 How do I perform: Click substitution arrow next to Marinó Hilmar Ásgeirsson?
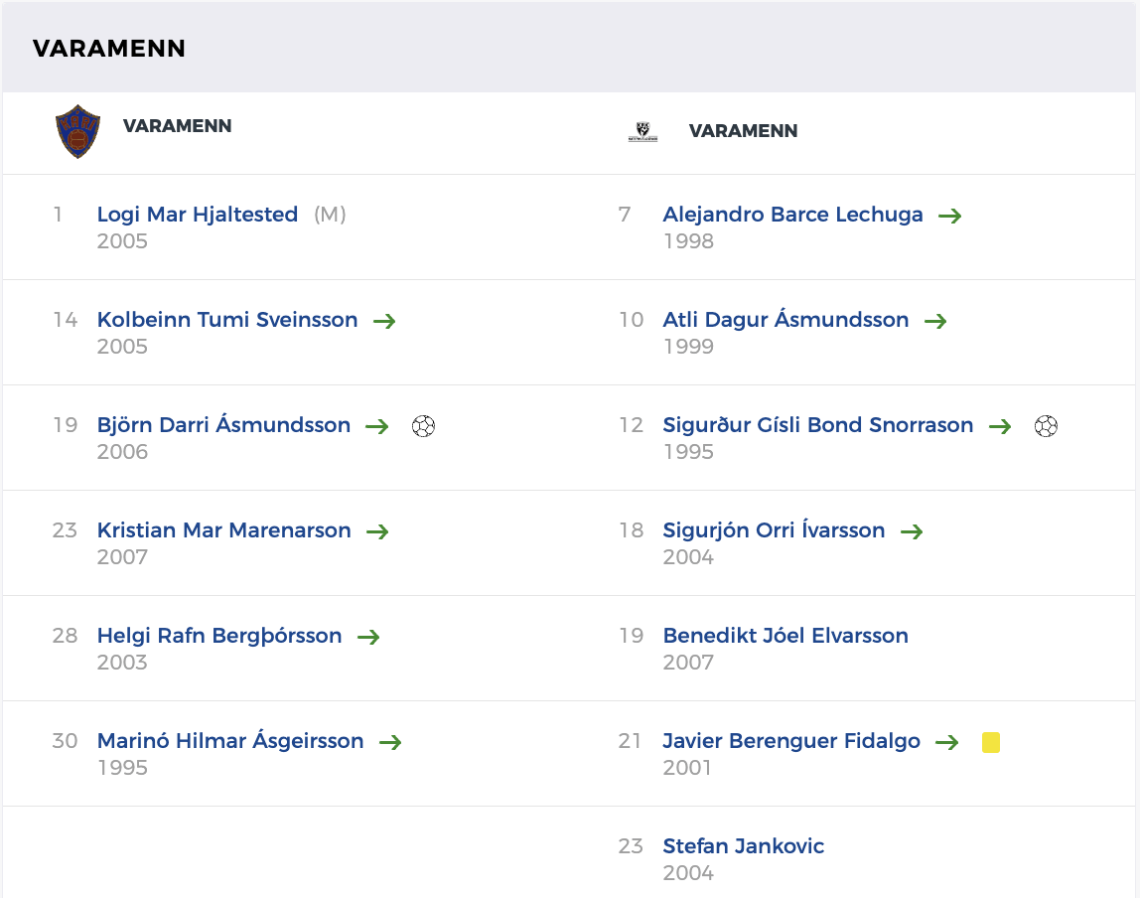pos(390,742)
